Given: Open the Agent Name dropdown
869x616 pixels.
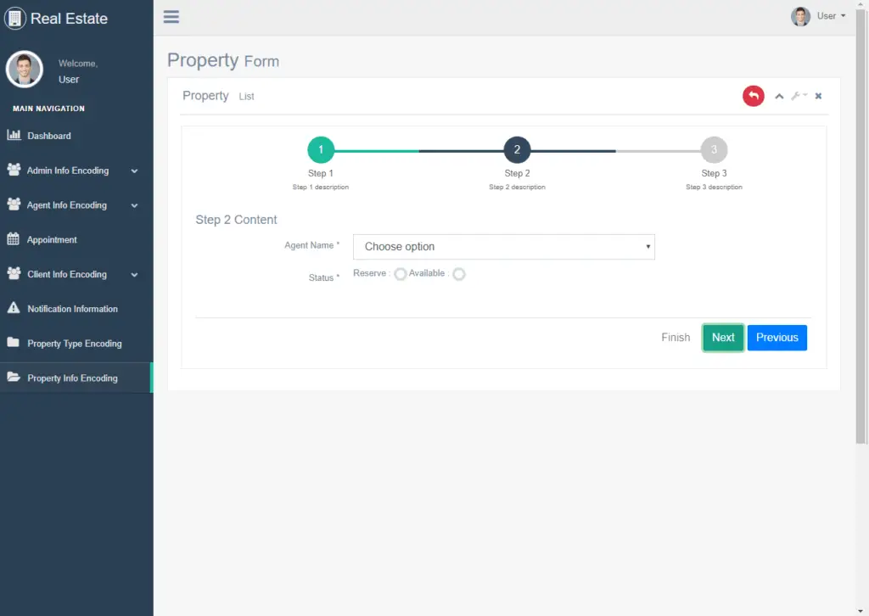Looking at the screenshot, I should tap(504, 247).
